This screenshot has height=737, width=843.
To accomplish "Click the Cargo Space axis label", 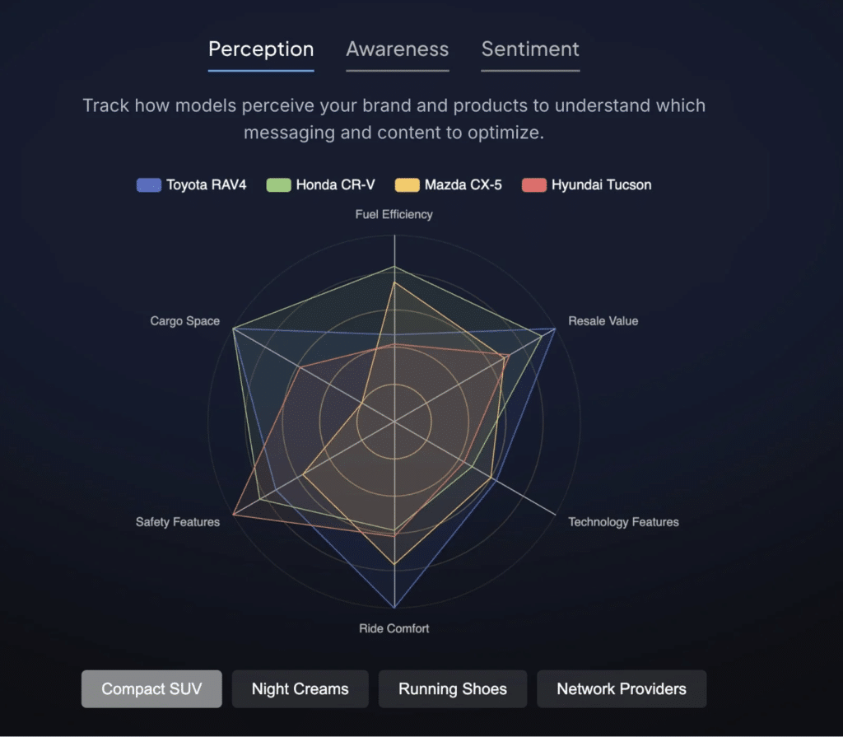I will click(185, 321).
